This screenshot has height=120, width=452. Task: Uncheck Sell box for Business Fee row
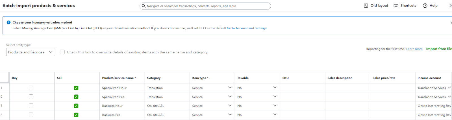click(x=76, y=115)
